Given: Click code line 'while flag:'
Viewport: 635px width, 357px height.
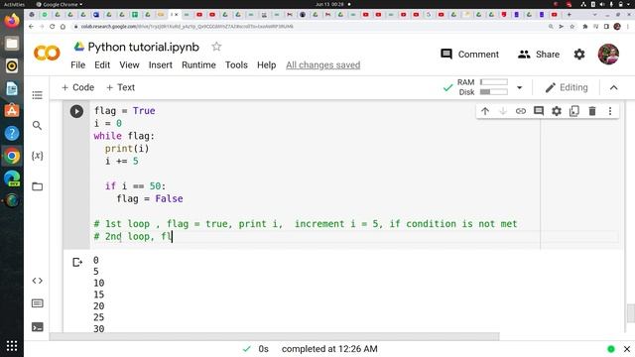Looking at the screenshot, I should tap(124, 136).
